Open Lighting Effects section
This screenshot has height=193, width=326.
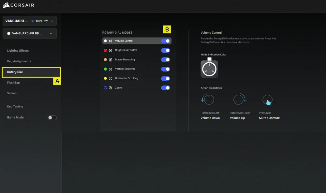coord(18,51)
